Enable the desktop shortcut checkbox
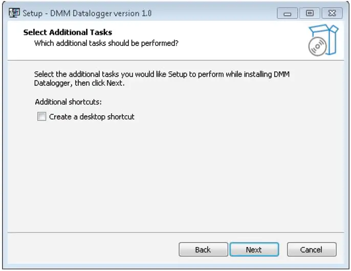The image size is (351, 271). pos(41,117)
